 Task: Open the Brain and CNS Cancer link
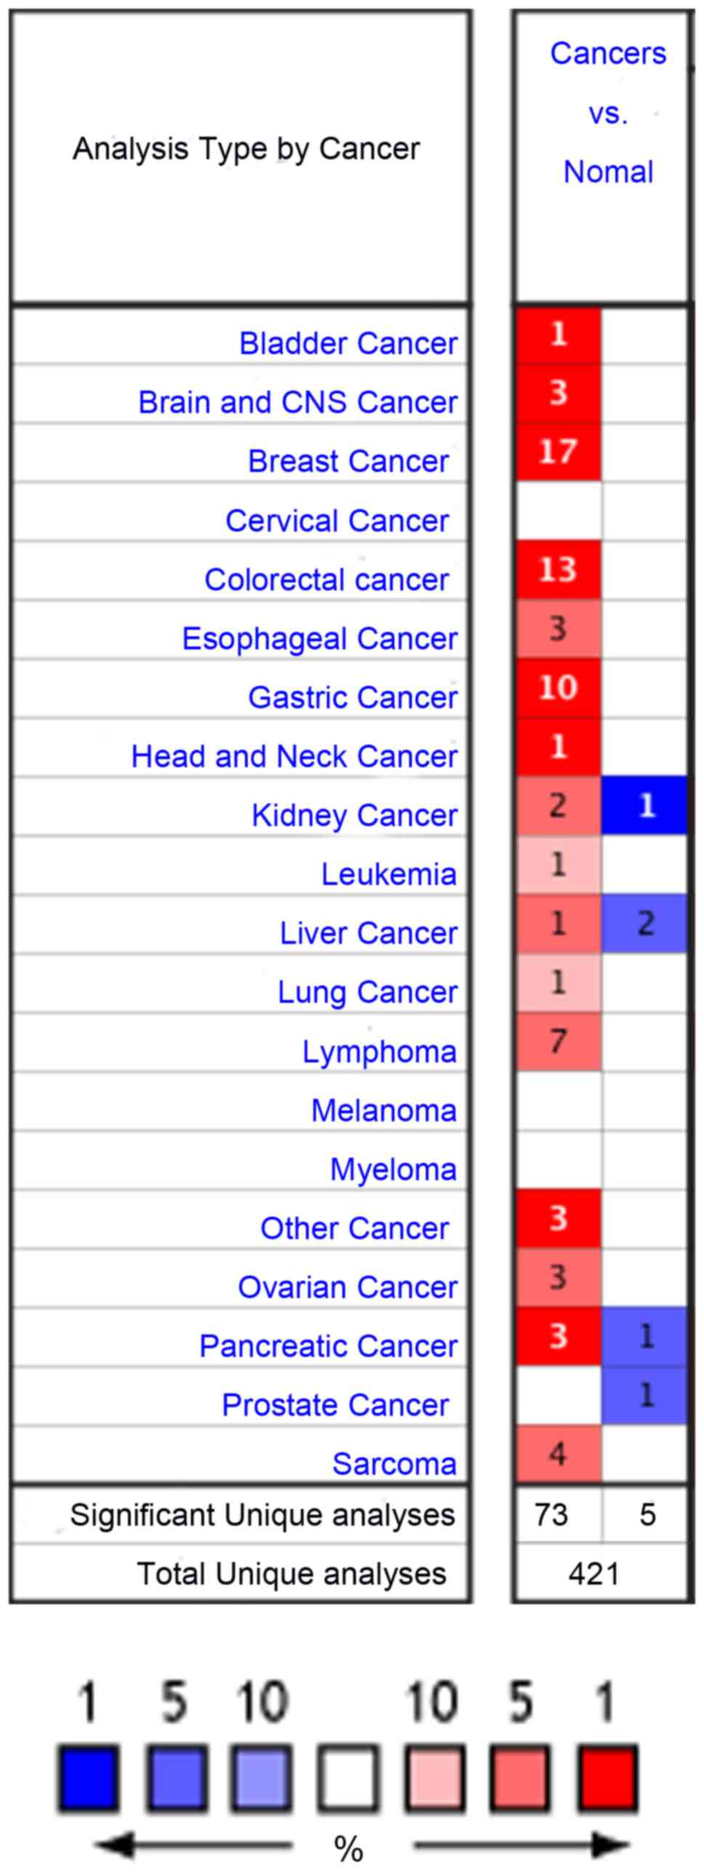(x=298, y=402)
